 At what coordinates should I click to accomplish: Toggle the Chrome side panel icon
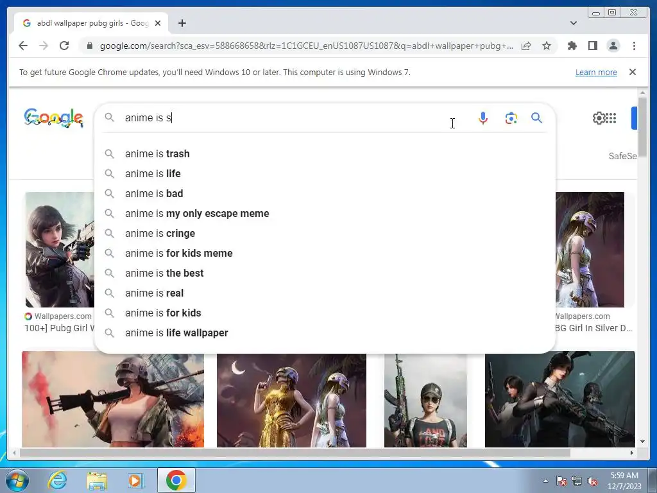click(592, 46)
